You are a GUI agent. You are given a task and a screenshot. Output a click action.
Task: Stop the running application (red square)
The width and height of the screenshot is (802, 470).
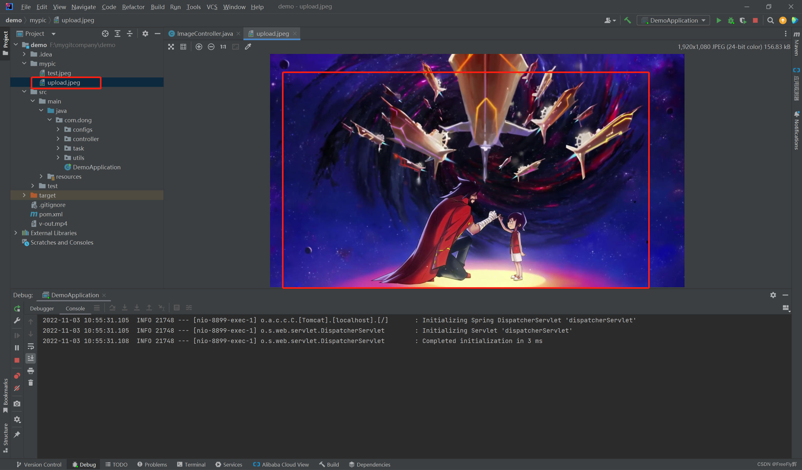click(x=756, y=20)
